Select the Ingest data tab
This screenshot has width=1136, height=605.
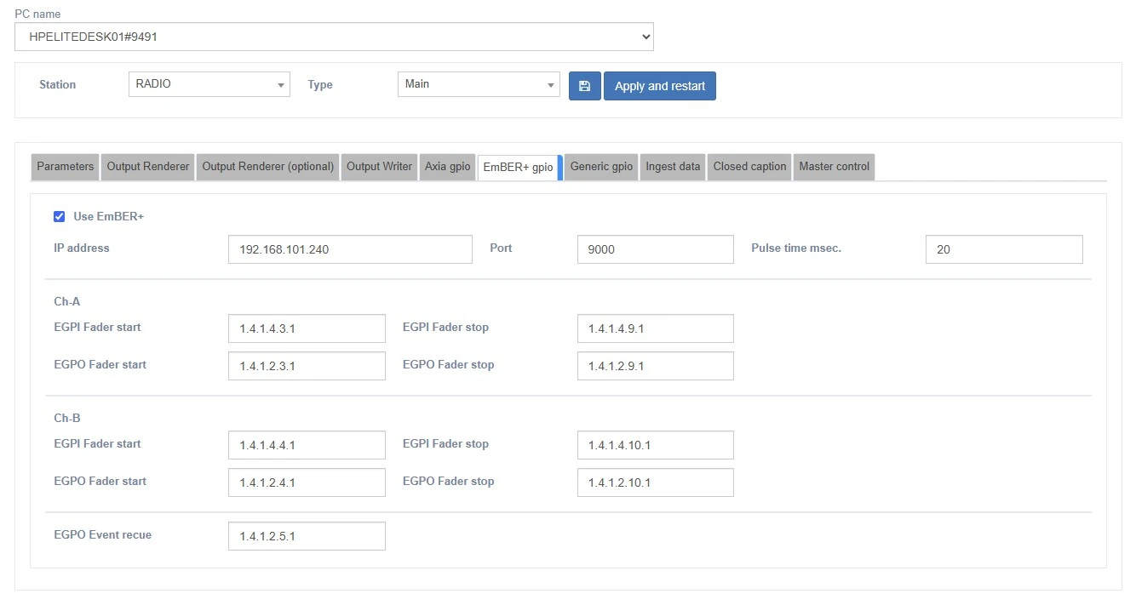(x=673, y=167)
